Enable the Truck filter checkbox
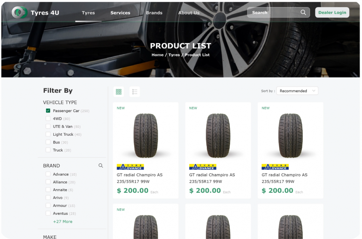 48,150
